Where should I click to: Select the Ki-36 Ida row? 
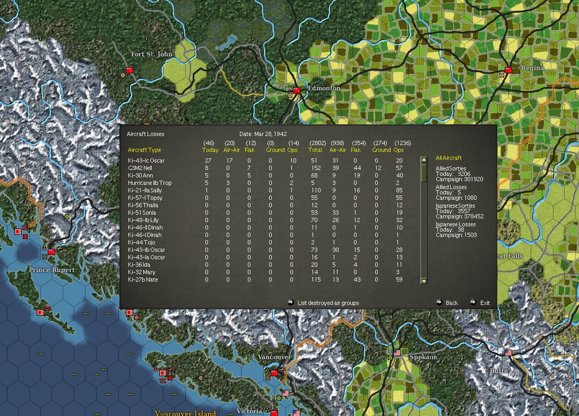pos(265,265)
